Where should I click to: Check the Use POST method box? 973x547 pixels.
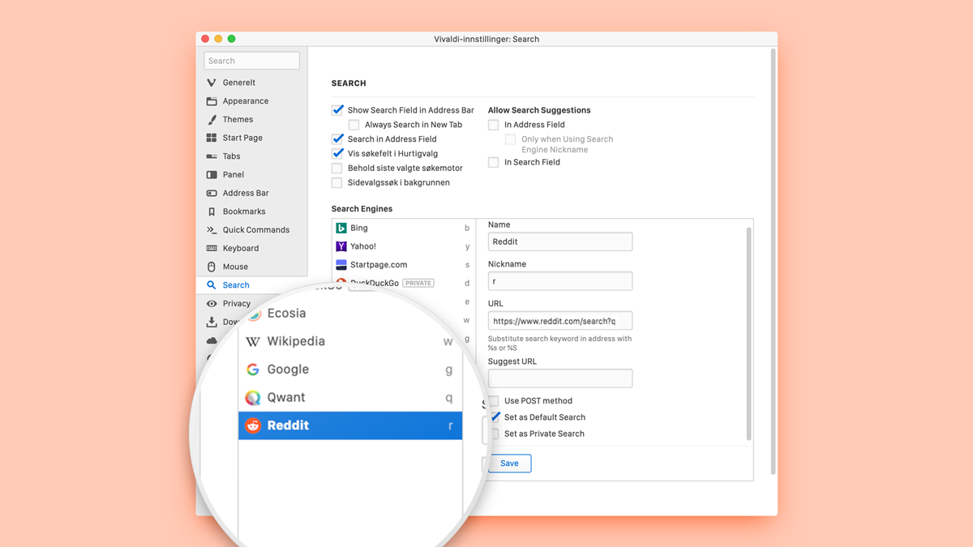[x=493, y=401]
